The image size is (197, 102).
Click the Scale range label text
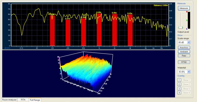tap(183, 38)
